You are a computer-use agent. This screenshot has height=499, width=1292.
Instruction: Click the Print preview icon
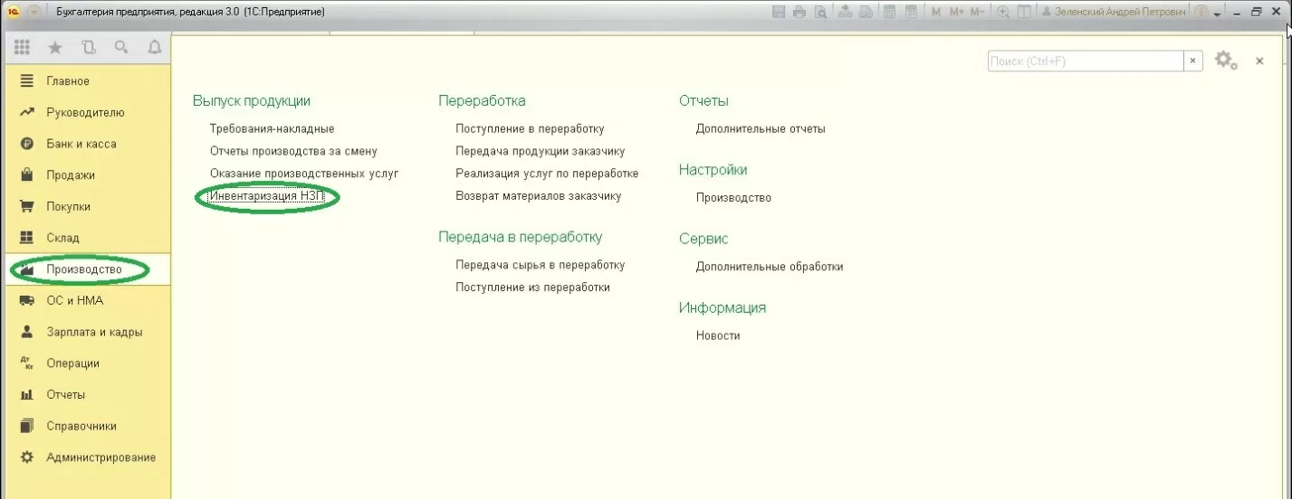click(821, 12)
